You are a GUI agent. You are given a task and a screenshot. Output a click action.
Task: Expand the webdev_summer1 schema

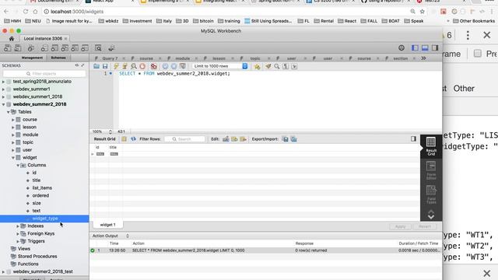(3, 89)
